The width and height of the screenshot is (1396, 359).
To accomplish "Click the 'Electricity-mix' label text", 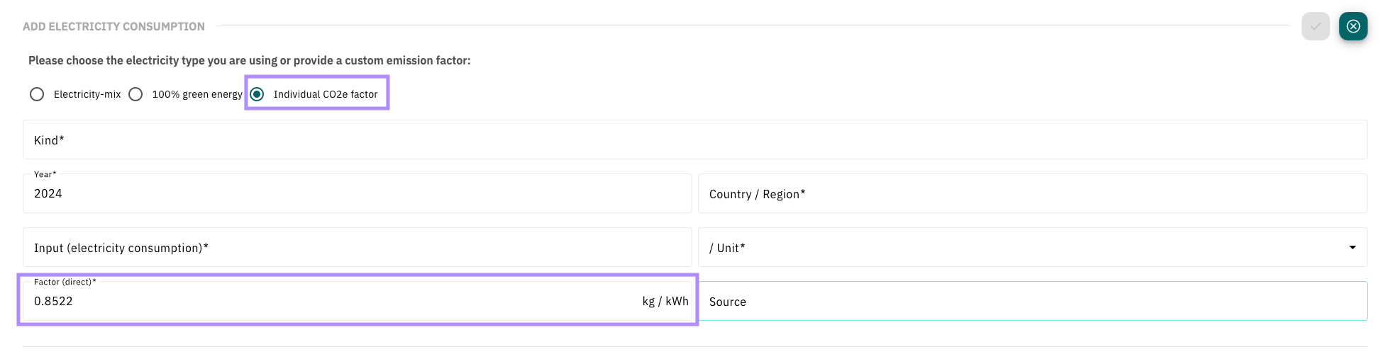I will coord(87,94).
